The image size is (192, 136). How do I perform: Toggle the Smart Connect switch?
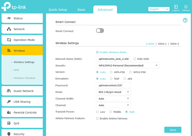pos(100,31)
